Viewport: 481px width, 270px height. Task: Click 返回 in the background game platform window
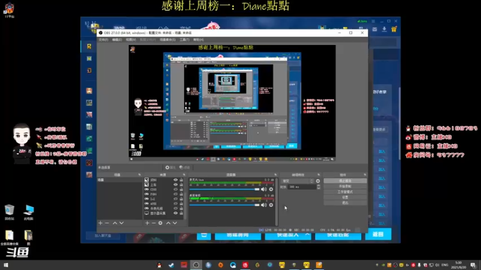pos(378,235)
